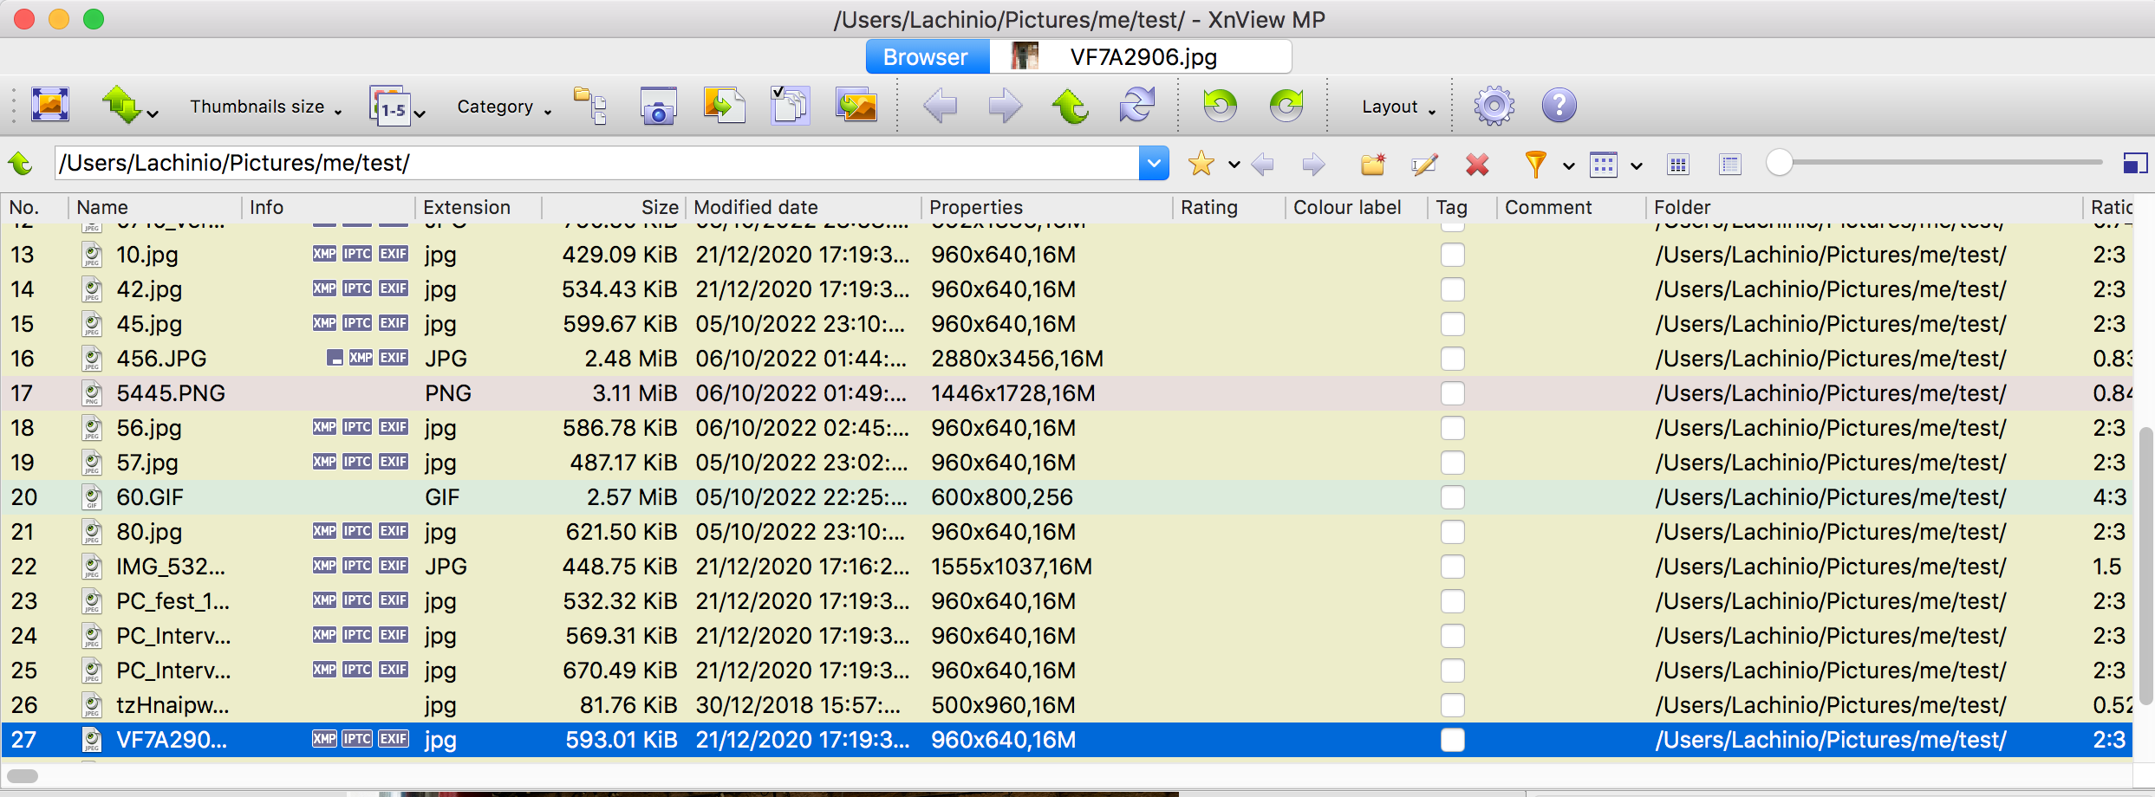Open the Layout dropdown

1399,107
